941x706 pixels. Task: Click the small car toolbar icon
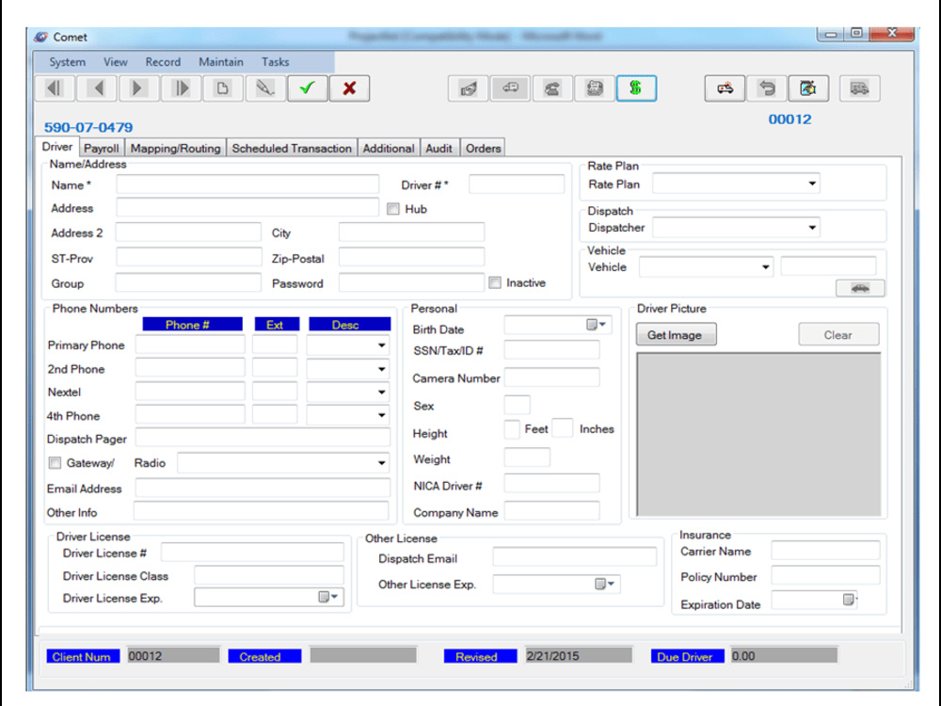pyautogui.click(x=510, y=88)
